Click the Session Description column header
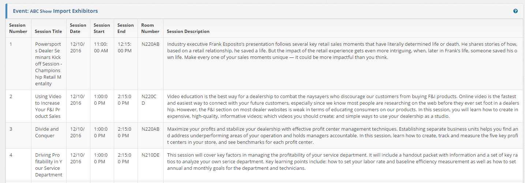The height and width of the screenshot is (183, 525). [x=188, y=31]
